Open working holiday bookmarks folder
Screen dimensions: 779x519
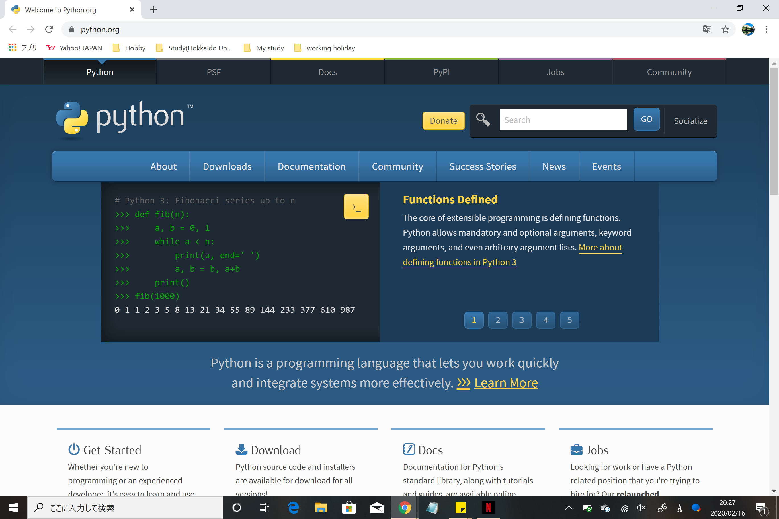(325, 48)
